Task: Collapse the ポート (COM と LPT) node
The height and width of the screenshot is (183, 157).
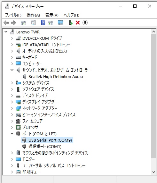Action: (12, 134)
